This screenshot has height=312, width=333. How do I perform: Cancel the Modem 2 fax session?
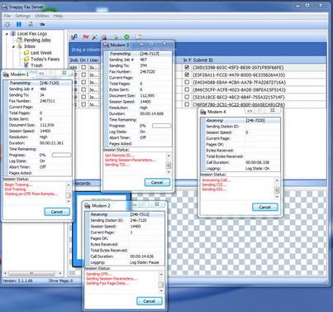(x=150, y=301)
